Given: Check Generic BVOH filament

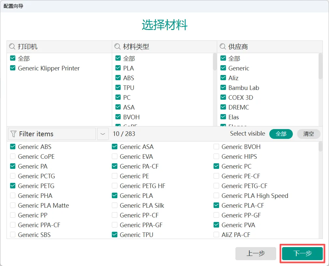Looking at the screenshot, I should pyautogui.click(x=216, y=147).
